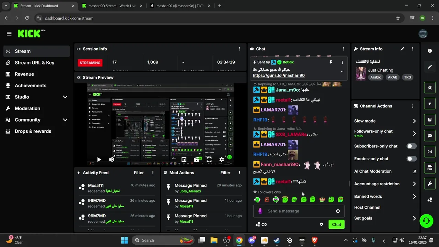Click the wrench tools sidebar icon

click(430, 184)
